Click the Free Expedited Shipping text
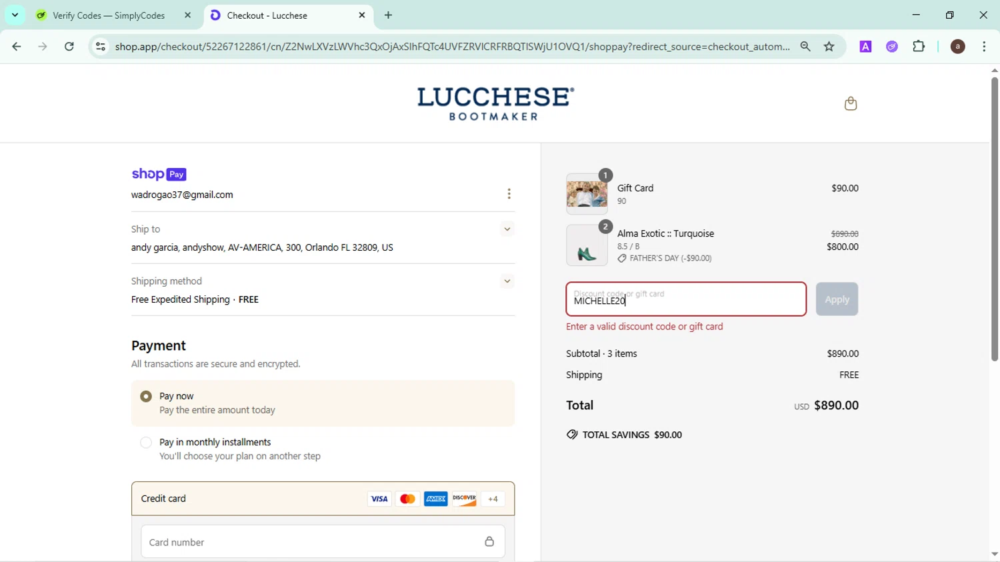Screen dimensions: 1000x562 tap(195, 300)
